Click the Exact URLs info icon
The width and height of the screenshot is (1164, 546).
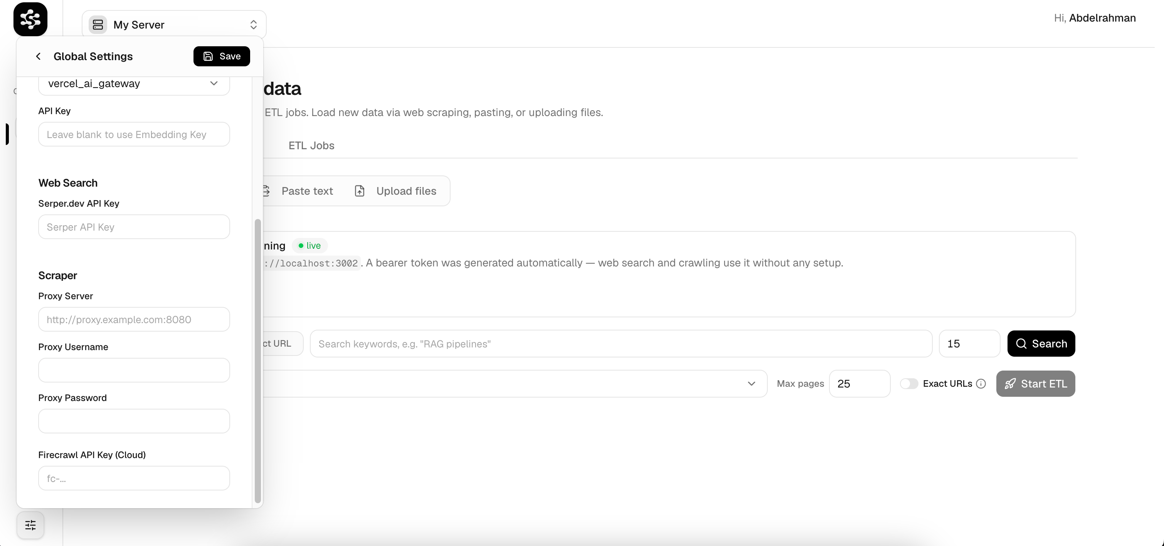[981, 384]
